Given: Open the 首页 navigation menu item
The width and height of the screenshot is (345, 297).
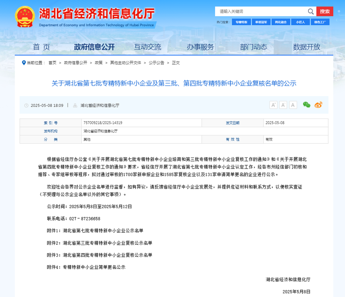Looking at the screenshot, I should (41, 47).
